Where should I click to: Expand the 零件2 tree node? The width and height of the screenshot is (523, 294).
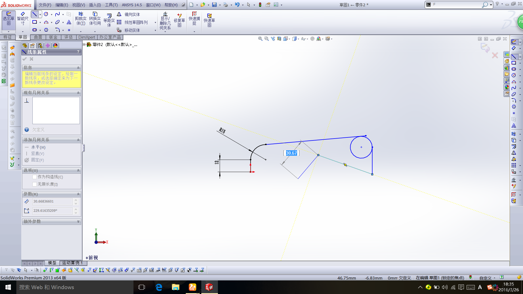(84, 44)
